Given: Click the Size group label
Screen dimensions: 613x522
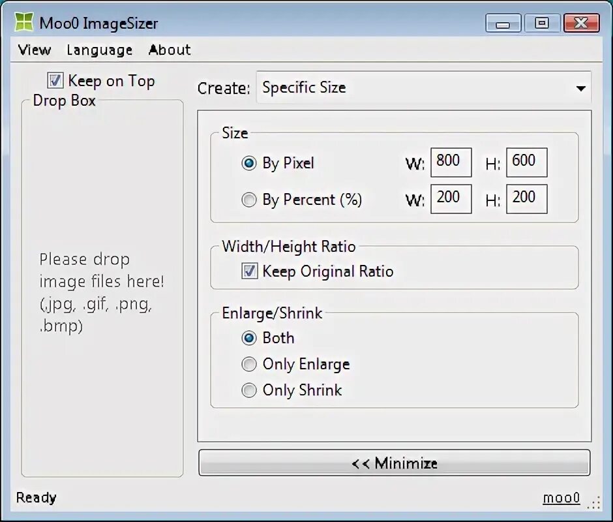Looking at the screenshot, I should 235,133.
